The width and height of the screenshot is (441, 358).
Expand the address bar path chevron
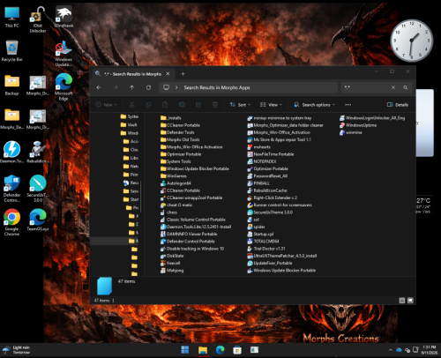tap(176, 87)
